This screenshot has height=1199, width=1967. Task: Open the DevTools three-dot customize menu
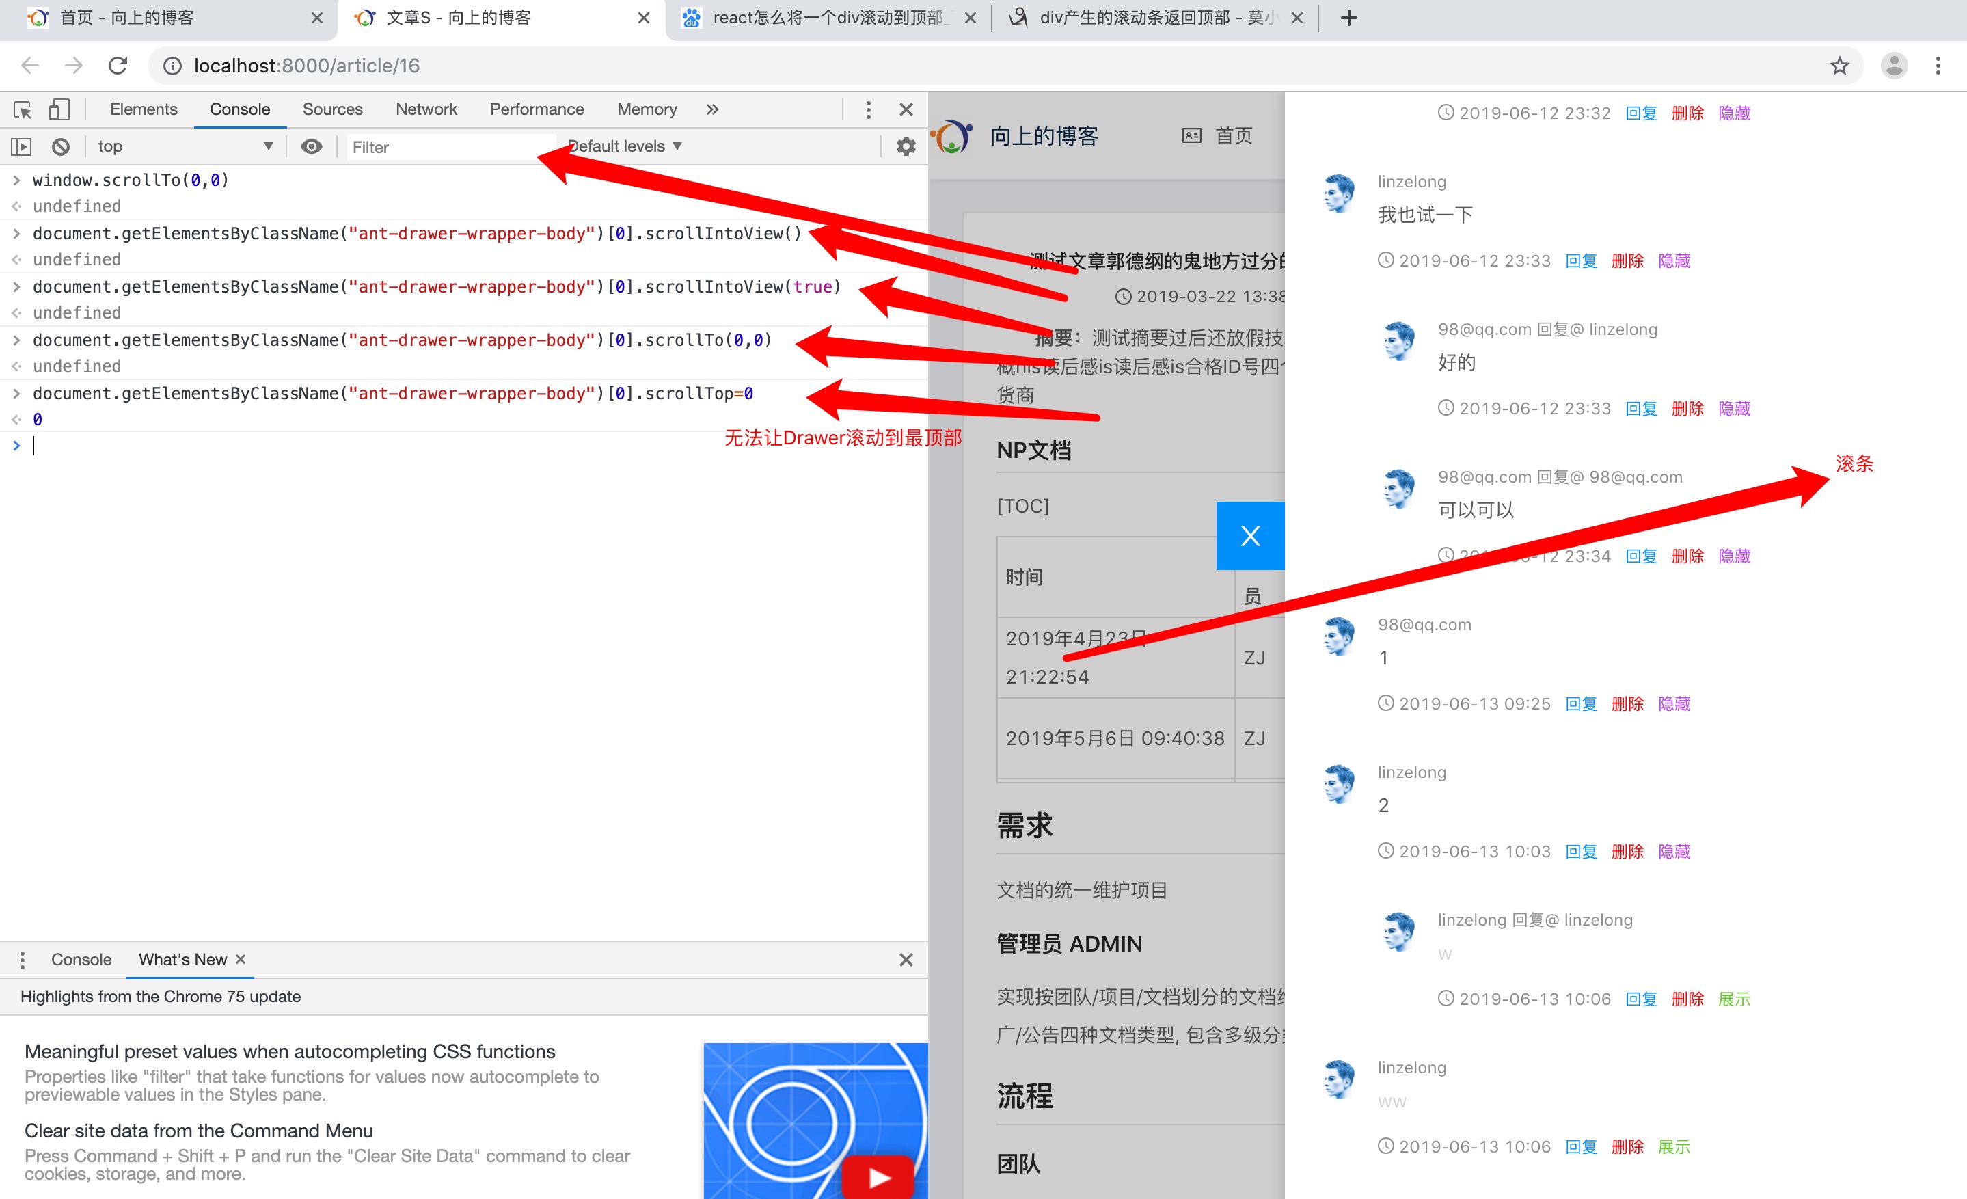869,109
